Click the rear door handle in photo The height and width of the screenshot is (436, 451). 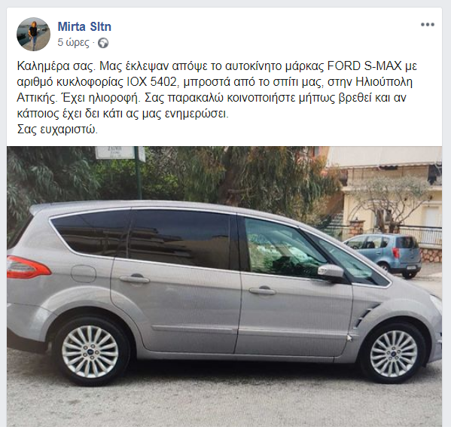click(134, 279)
